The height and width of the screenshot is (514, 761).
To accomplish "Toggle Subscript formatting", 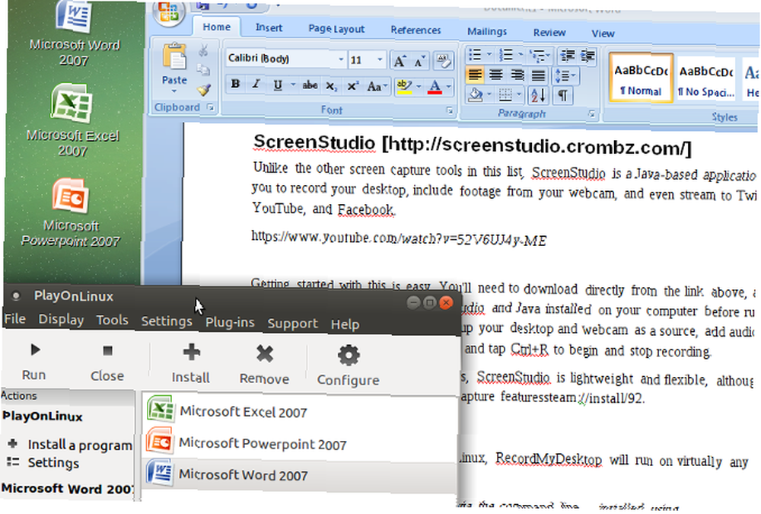I will point(331,87).
